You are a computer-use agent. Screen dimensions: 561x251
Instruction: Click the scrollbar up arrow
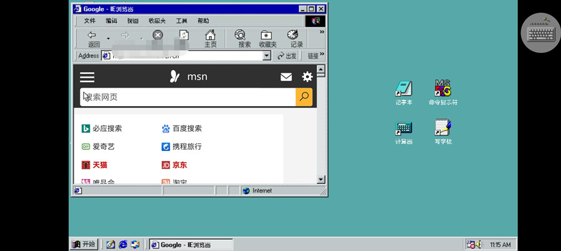pyautogui.click(x=321, y=69)
